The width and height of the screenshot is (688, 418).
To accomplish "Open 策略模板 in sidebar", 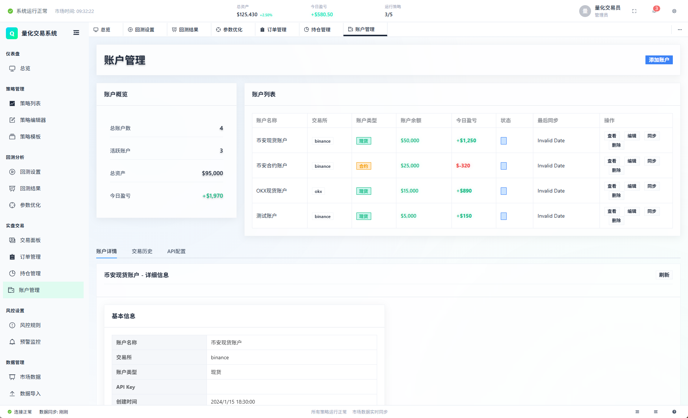I will tap(43, 137).
